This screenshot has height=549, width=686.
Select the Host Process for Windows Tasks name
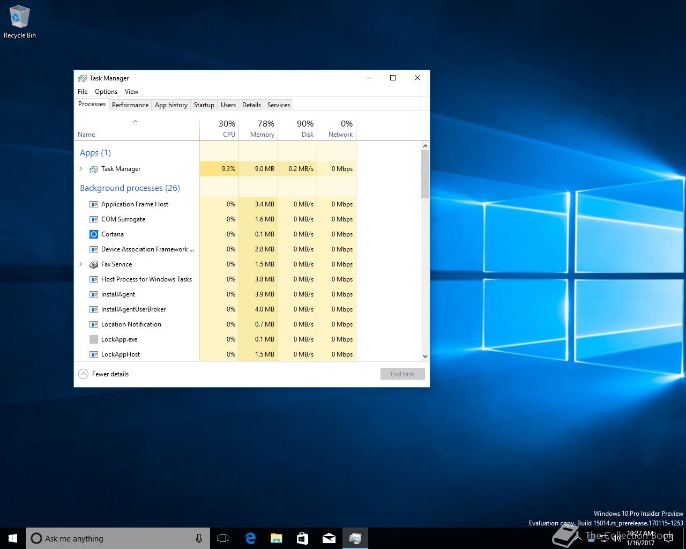coord(146,279)
